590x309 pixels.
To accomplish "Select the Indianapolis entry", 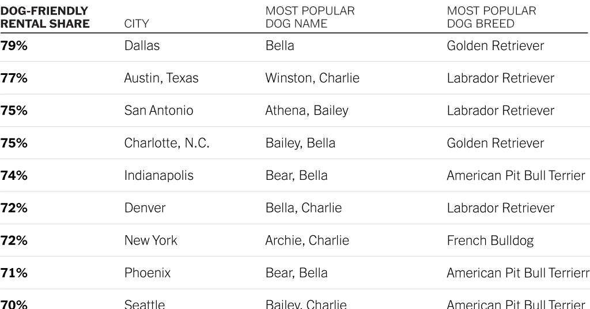I will coord(159,175).
